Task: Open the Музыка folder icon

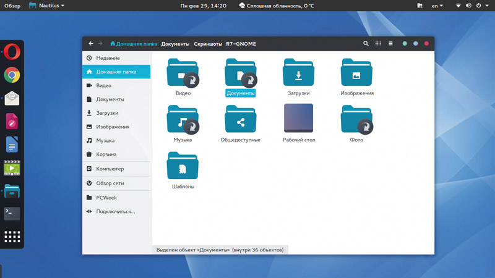Action: (183, 119)
